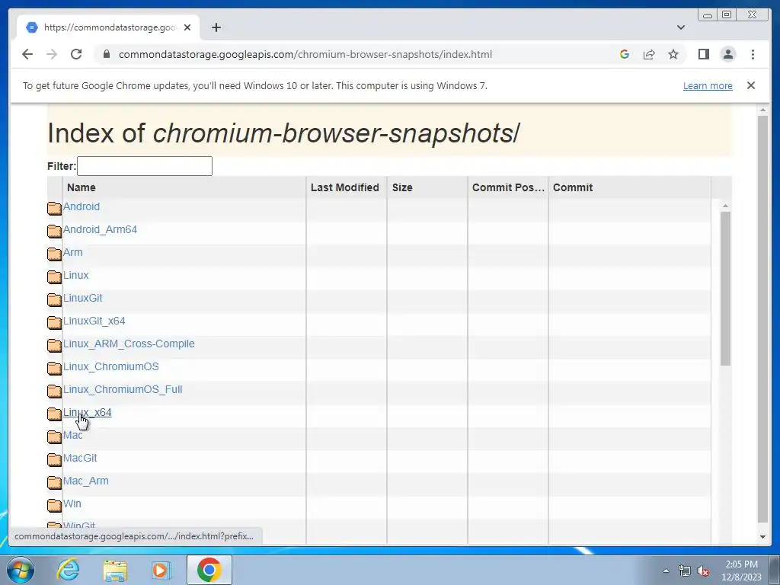Click the folder icon beside Mac_Arm
This screenshot has width=780, height=585.
(54, 482)
